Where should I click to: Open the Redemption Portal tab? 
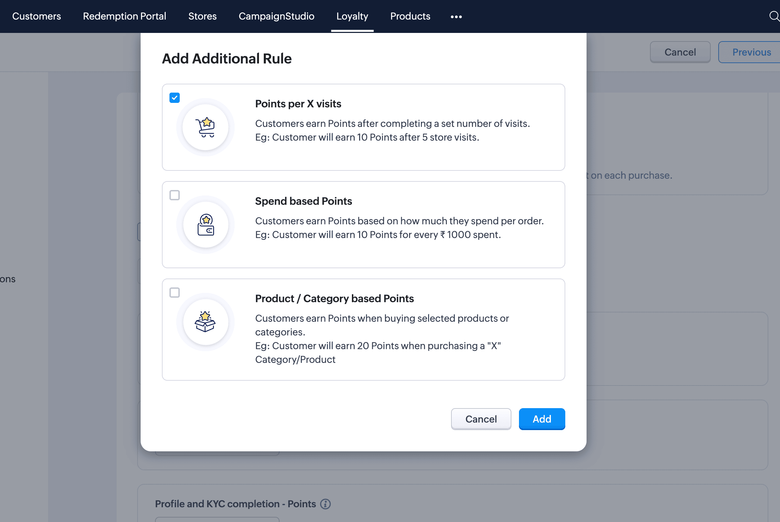tap(125, 16)
